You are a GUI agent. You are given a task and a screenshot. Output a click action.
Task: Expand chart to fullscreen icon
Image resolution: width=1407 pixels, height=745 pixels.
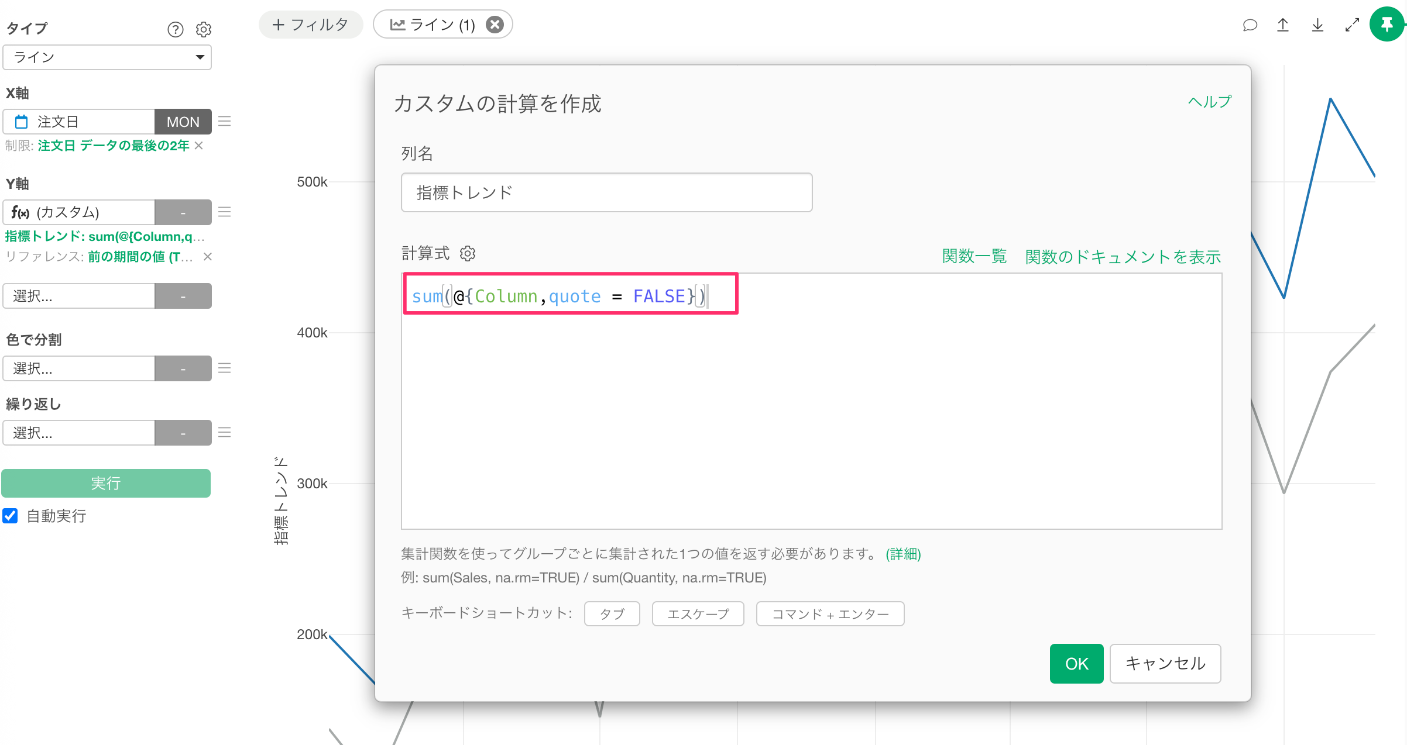pos(1352,25)
